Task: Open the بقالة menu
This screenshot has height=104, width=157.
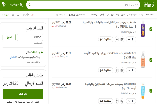Action: coord(117,15)
